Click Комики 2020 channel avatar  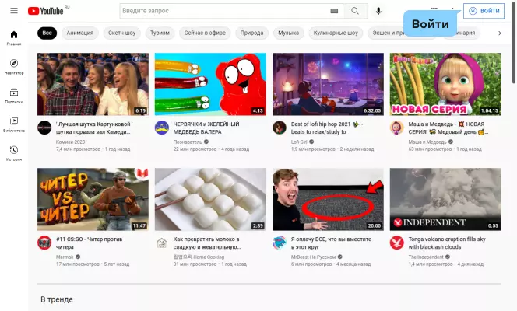click(x=44, y=128)
